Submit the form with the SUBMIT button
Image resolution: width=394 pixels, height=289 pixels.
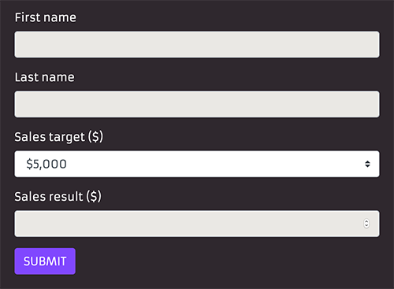point(45,261)
